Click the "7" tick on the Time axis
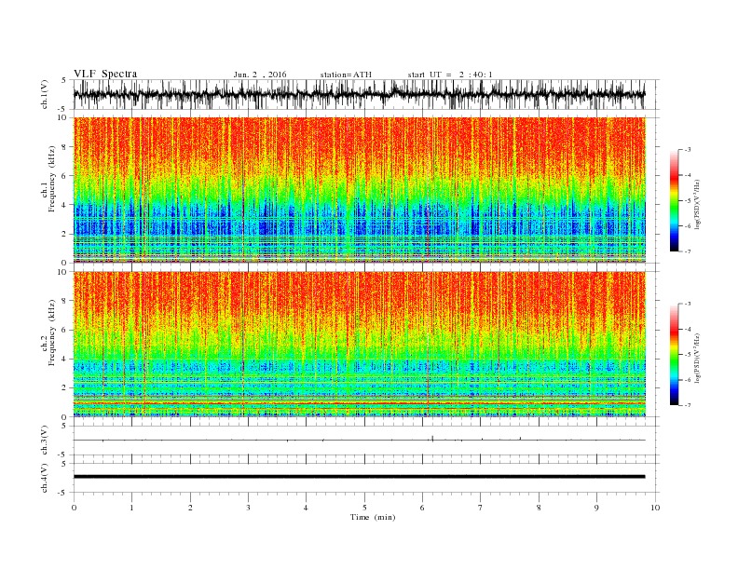Viewport: 738px width, 570px height. click(481, 508)
